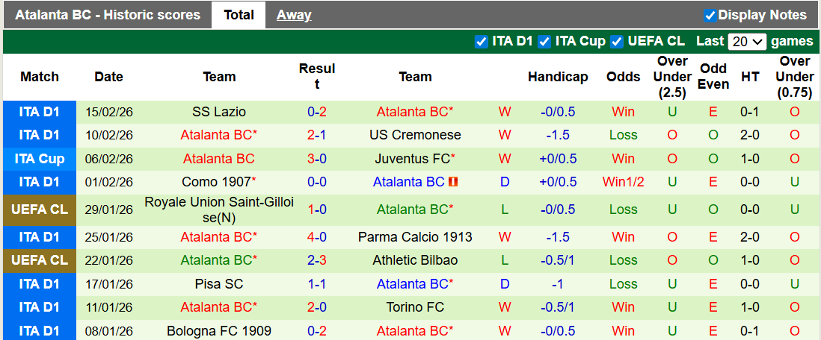Click the Handicap column header
This screenshot has height=340, width=821.
[x=558, y=77]
